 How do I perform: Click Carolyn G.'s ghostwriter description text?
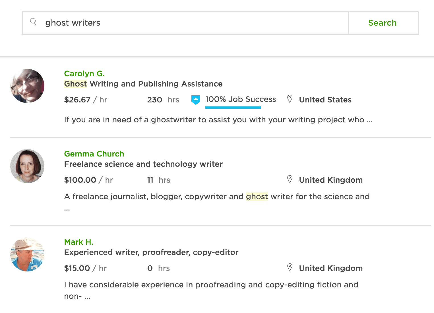click(x=218, y=120)
